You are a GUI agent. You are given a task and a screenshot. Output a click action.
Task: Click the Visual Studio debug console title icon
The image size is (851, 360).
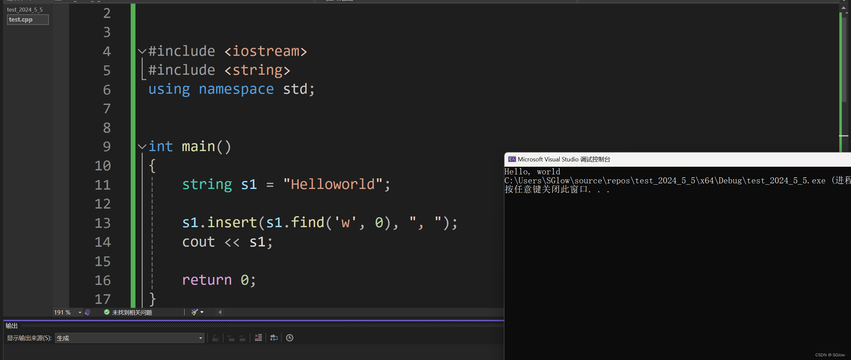click(x=512, y=159)
